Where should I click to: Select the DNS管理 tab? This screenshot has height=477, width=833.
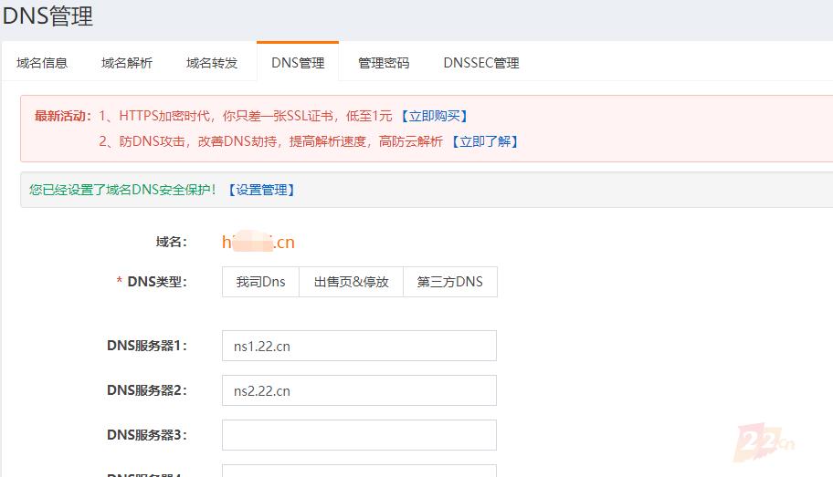298,63
